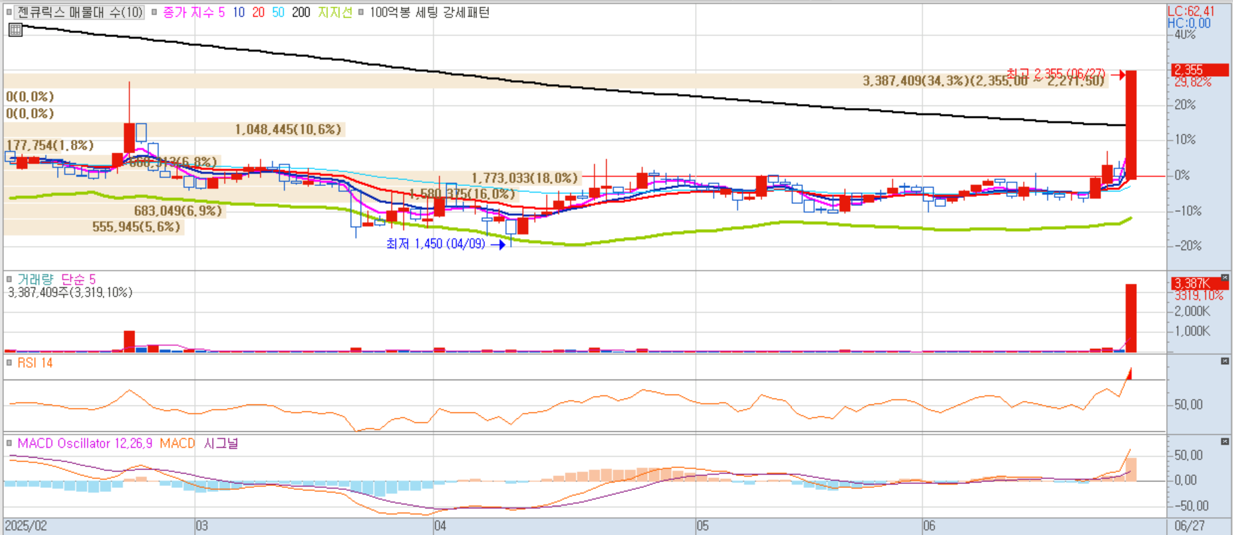
Task: Click the 3319.10% volume ratio on the axis
Action: point(1198,295)
